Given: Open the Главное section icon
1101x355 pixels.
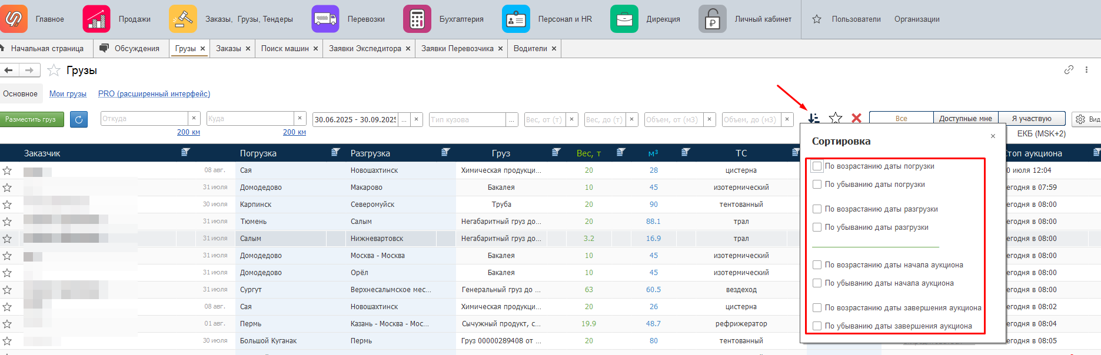Looking at the screenshot, I should [x=13, y=19].
